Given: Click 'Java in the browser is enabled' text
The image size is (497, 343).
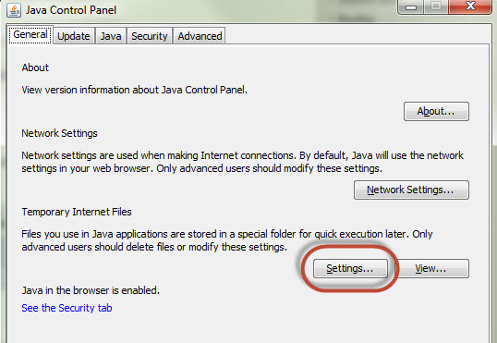Looking at the screenshot, I should (91, 290).
